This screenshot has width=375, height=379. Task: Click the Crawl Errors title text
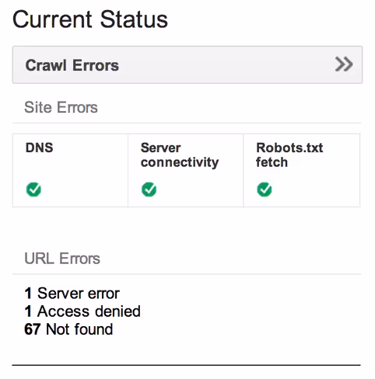[x=72, y=65]
